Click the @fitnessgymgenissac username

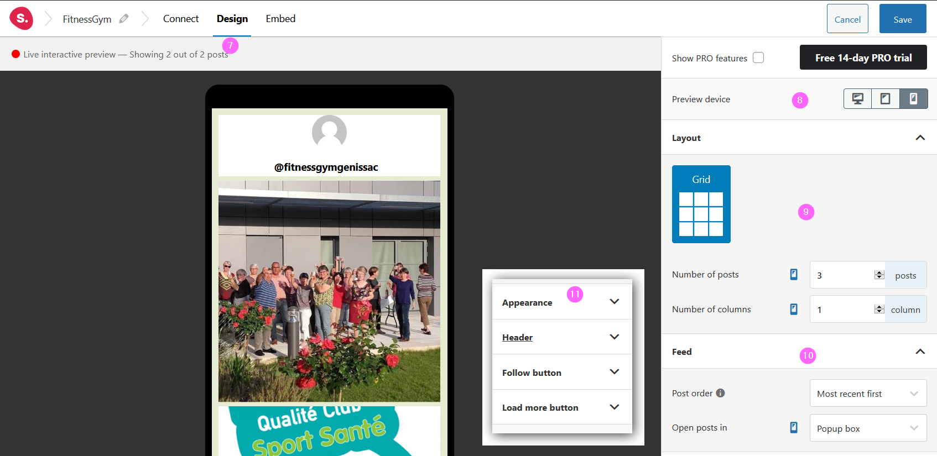(x=326, y=167)
